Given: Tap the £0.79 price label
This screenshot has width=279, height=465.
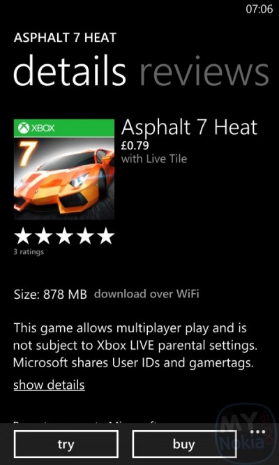Looking at the screenshot, I should coord(135,146).
